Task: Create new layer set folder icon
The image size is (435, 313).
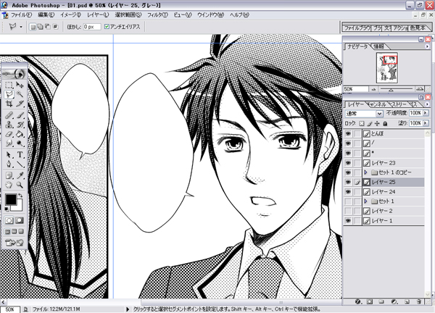Action: [381, 301]
